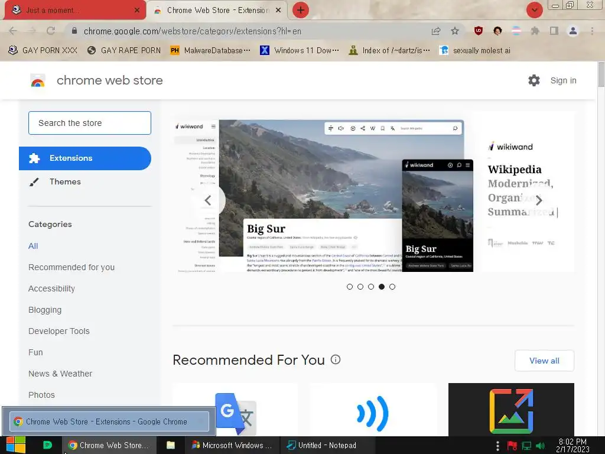Click the red flag tray icon
This screenshot has height=454, width=605.
(x=512, y=446)
